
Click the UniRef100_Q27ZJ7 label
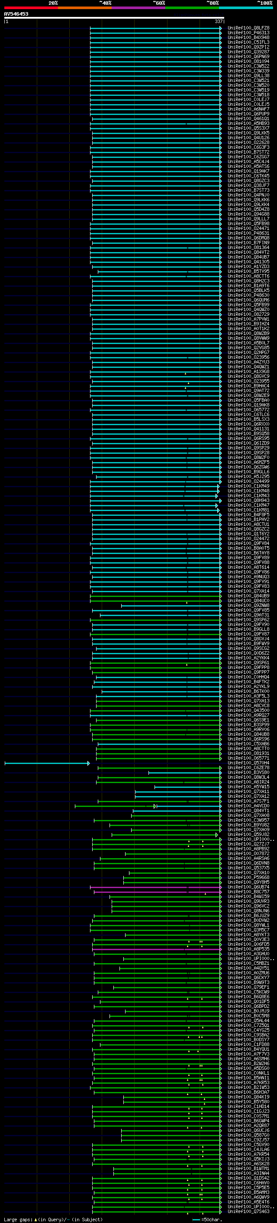point(248,844)
